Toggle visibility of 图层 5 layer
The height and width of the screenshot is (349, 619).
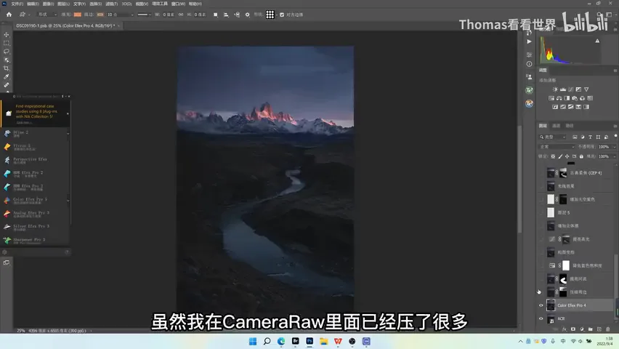[541, 212]
